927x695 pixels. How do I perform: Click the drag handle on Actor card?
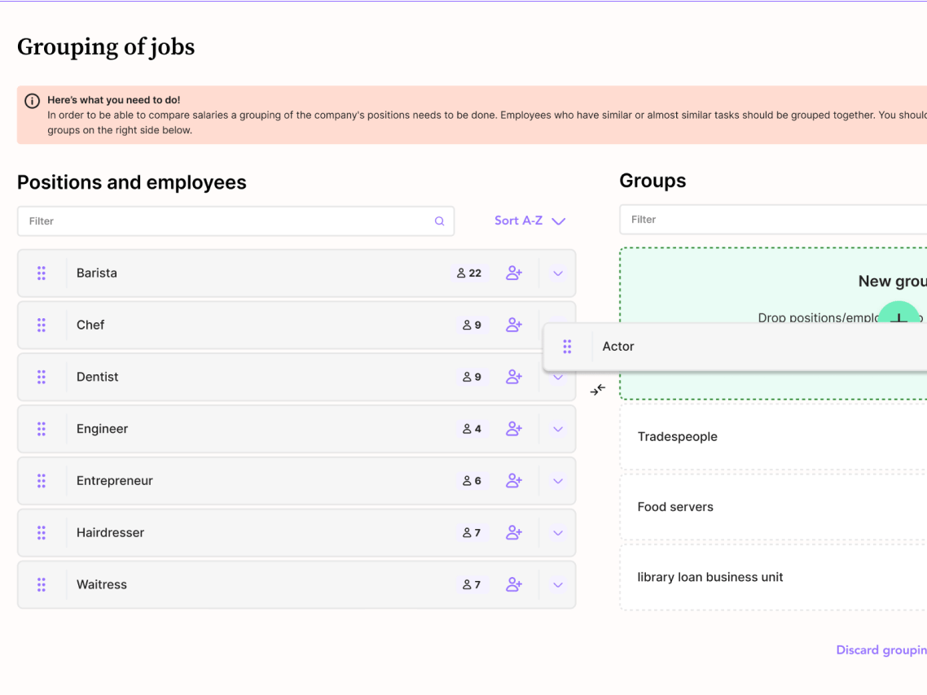click(567, 347)
